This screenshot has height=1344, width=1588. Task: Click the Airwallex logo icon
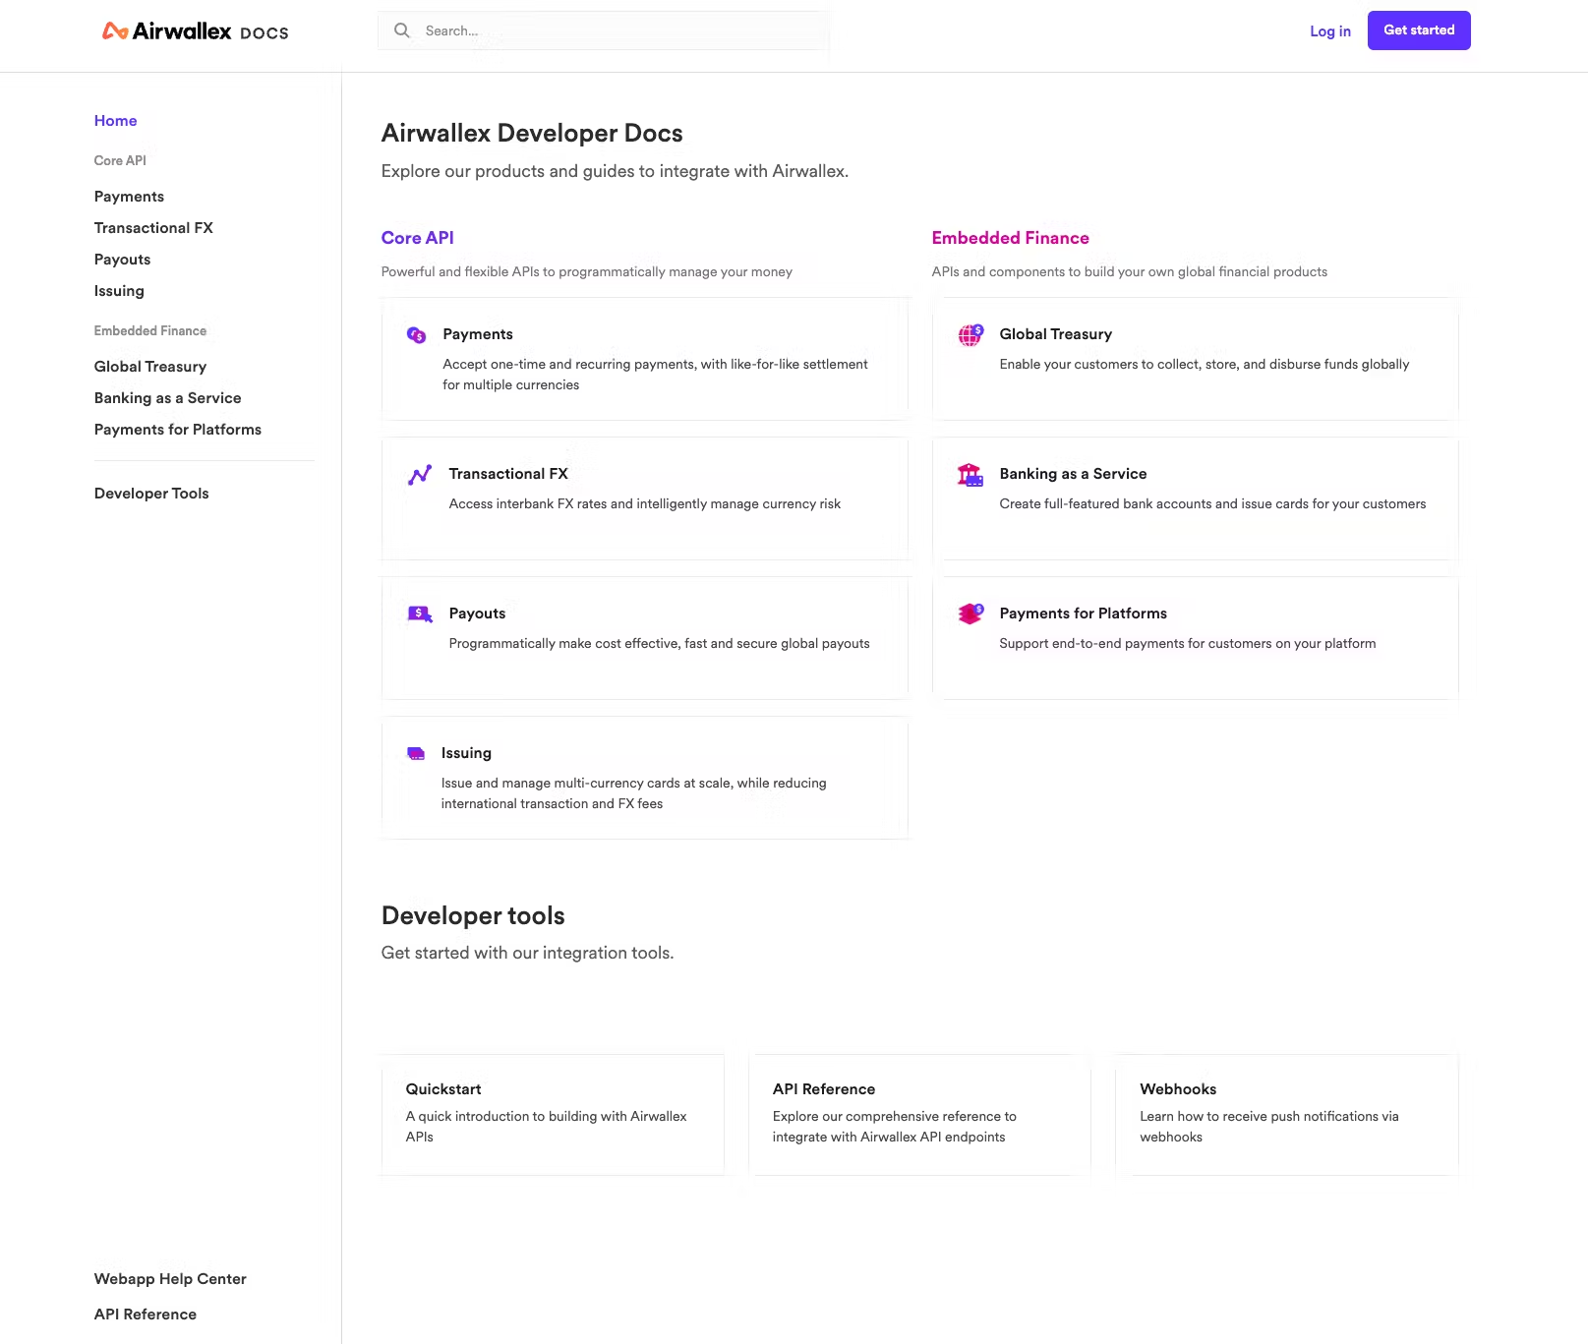pos(115,31)
